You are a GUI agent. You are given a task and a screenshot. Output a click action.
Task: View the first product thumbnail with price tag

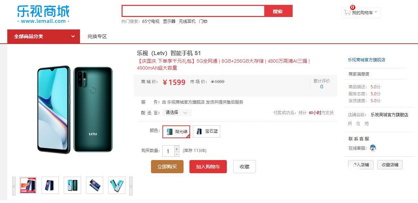(28, 185)
